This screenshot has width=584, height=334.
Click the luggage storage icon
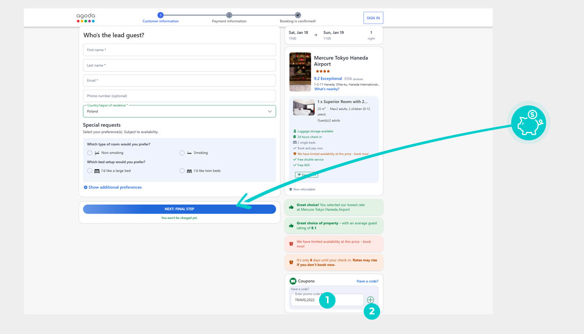(x=295, y=131)
